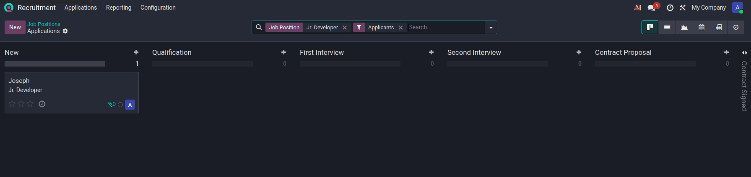The width and height of the screenshot is (751, 177).
Task: Click the Qualification column header
Action: coord(172,52)
